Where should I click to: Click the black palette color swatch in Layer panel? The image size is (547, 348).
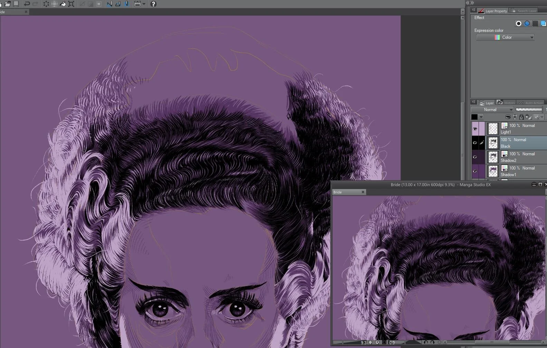click(474, 117)
